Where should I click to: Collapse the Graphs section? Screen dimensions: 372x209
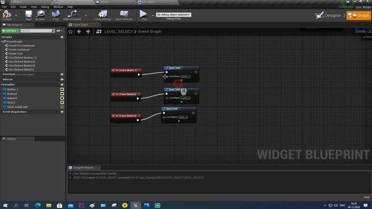point(2,37)
